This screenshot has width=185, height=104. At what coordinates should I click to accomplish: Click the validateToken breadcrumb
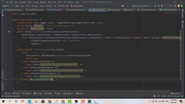point(77,6)
